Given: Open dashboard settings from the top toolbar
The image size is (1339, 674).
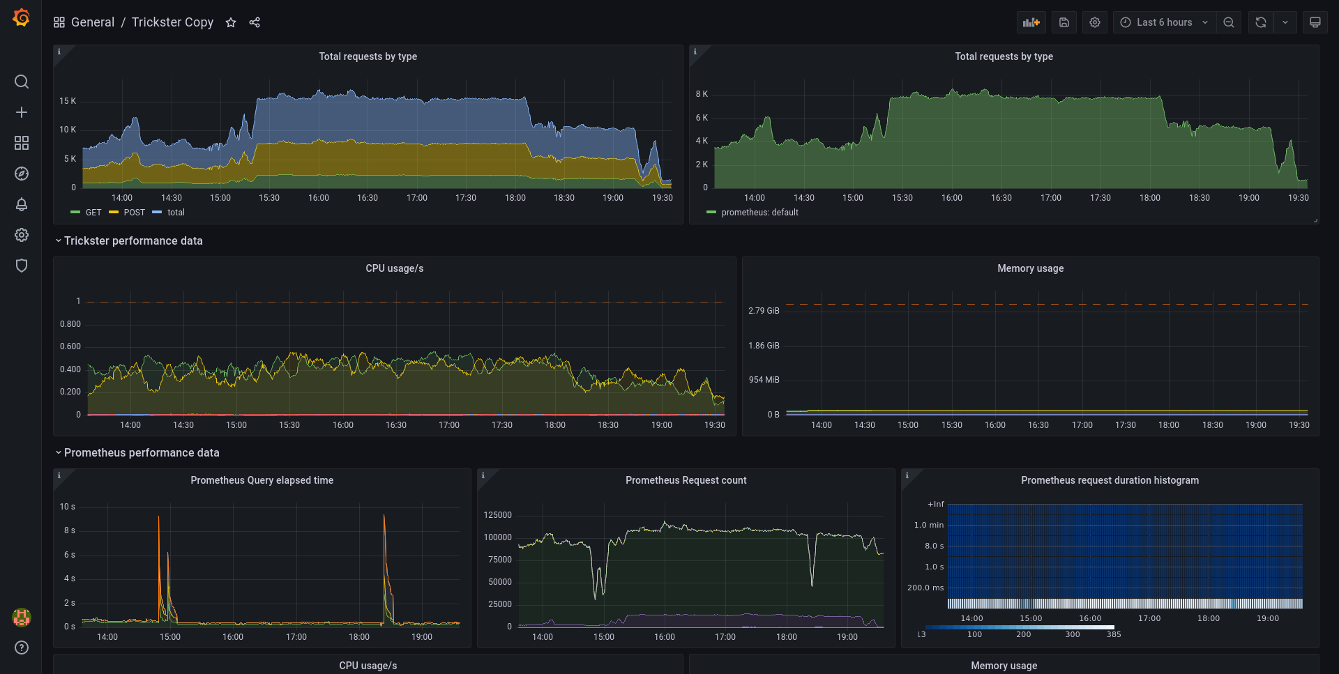Looking at the screenshot, I should coord(1095,22).
